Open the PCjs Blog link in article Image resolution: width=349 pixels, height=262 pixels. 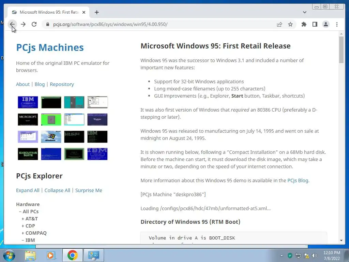point(298,180)
